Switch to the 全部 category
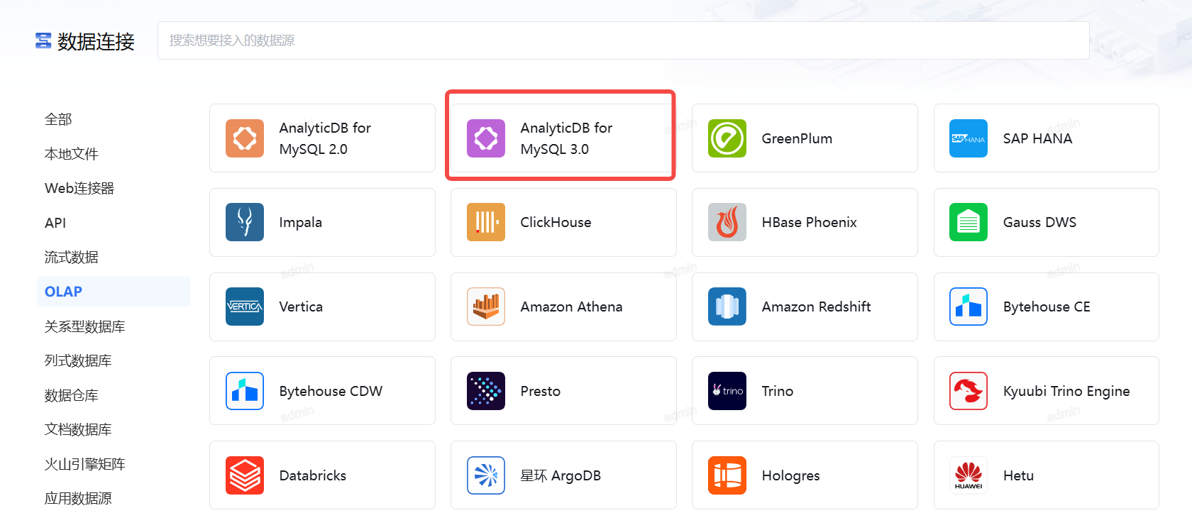1192x513 pixels. 58,119
